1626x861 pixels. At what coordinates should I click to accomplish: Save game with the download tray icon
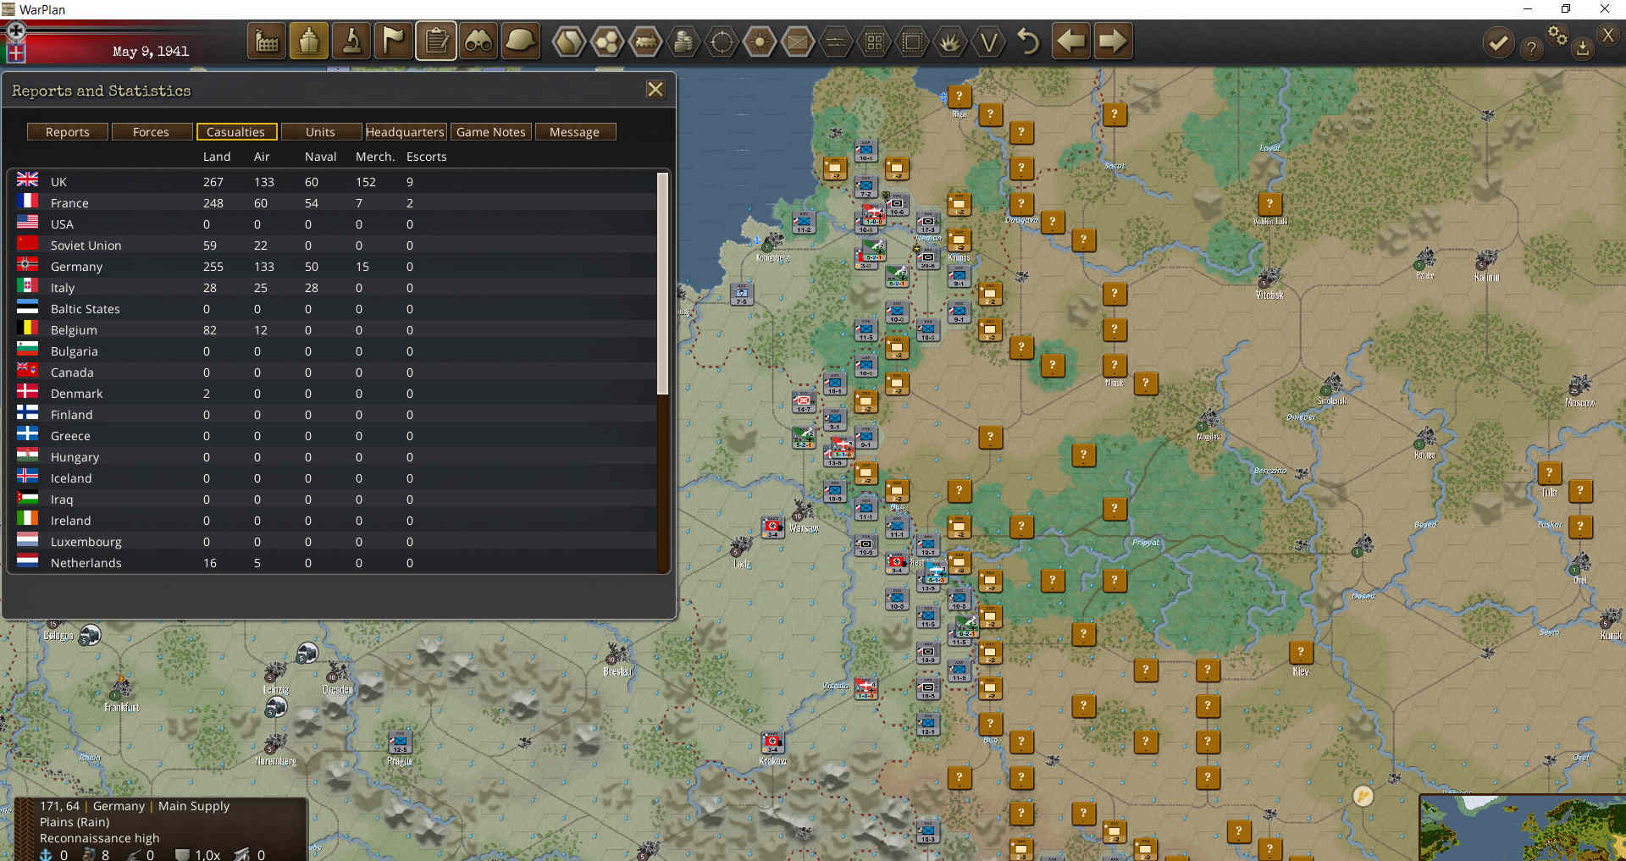pos(1582,49)
